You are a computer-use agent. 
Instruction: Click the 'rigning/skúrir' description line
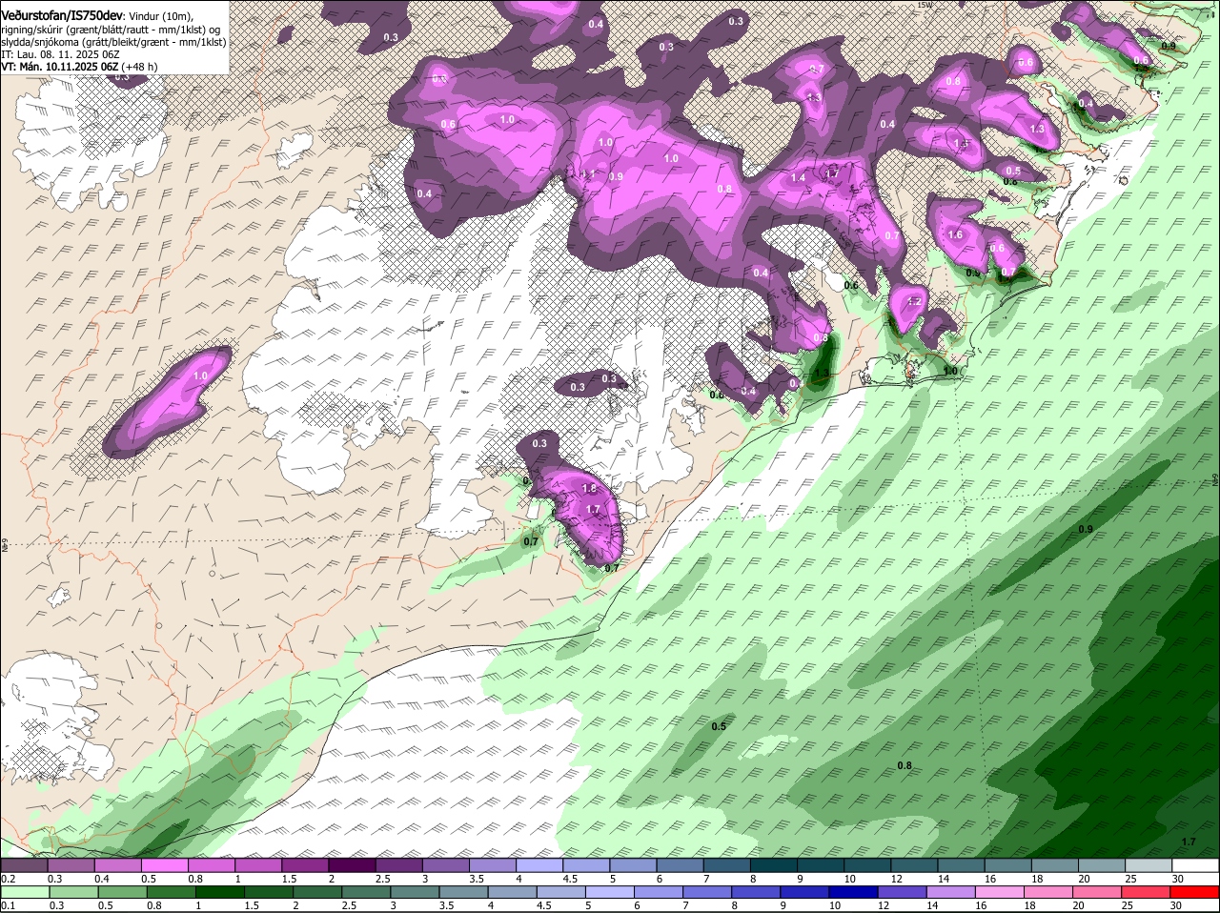[111, 30]
